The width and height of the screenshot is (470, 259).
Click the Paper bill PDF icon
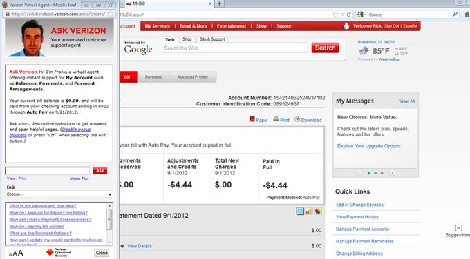click(252, 119)
